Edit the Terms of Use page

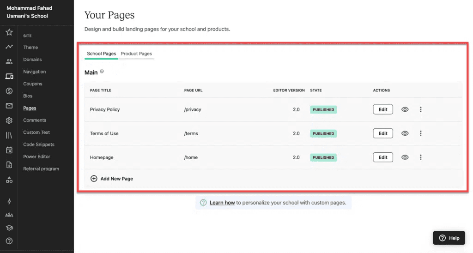point(383,133)
